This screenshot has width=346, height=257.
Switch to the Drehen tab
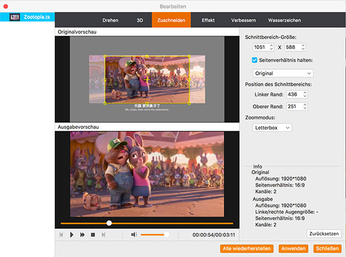coord(110,20)
